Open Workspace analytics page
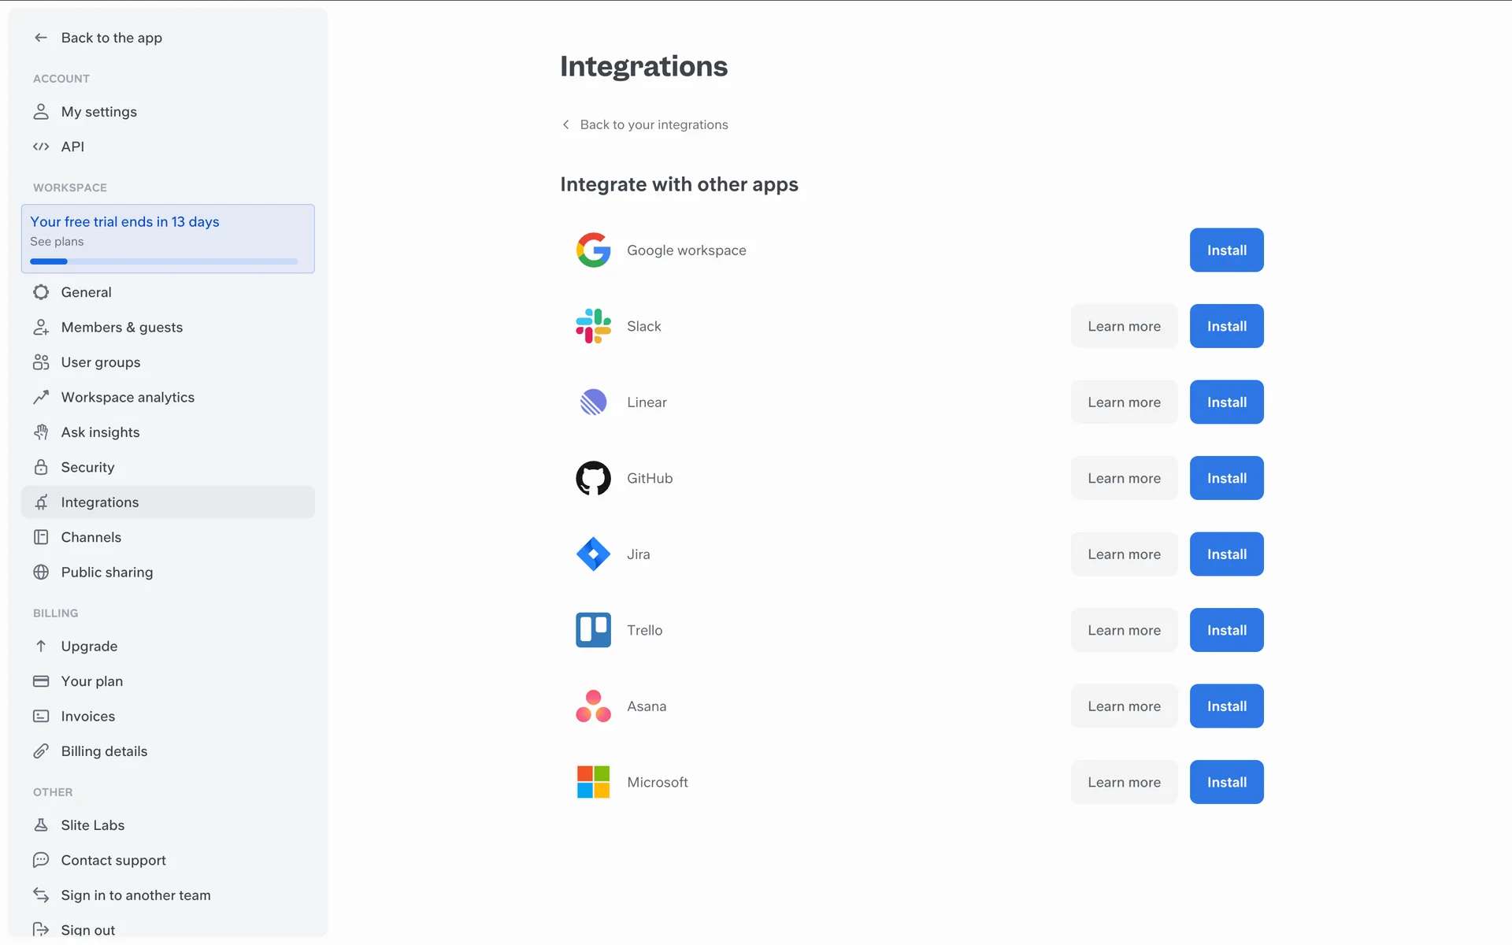 (x=128, y=397)
